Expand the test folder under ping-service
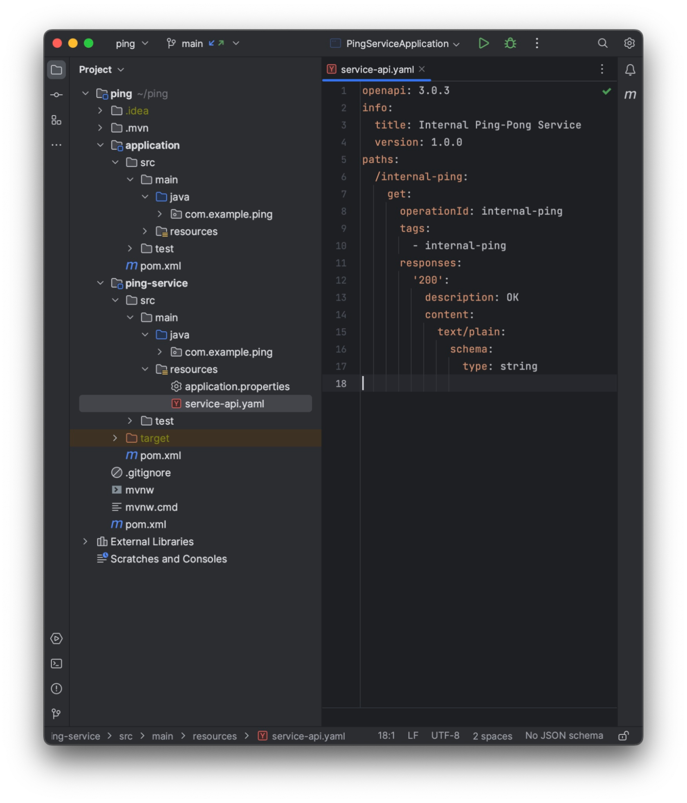The image size is (687, 803). click(130, 421)
